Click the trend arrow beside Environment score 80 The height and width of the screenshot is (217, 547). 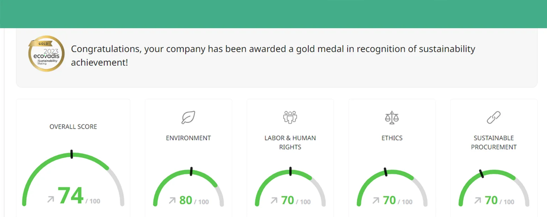pos(172,200)
